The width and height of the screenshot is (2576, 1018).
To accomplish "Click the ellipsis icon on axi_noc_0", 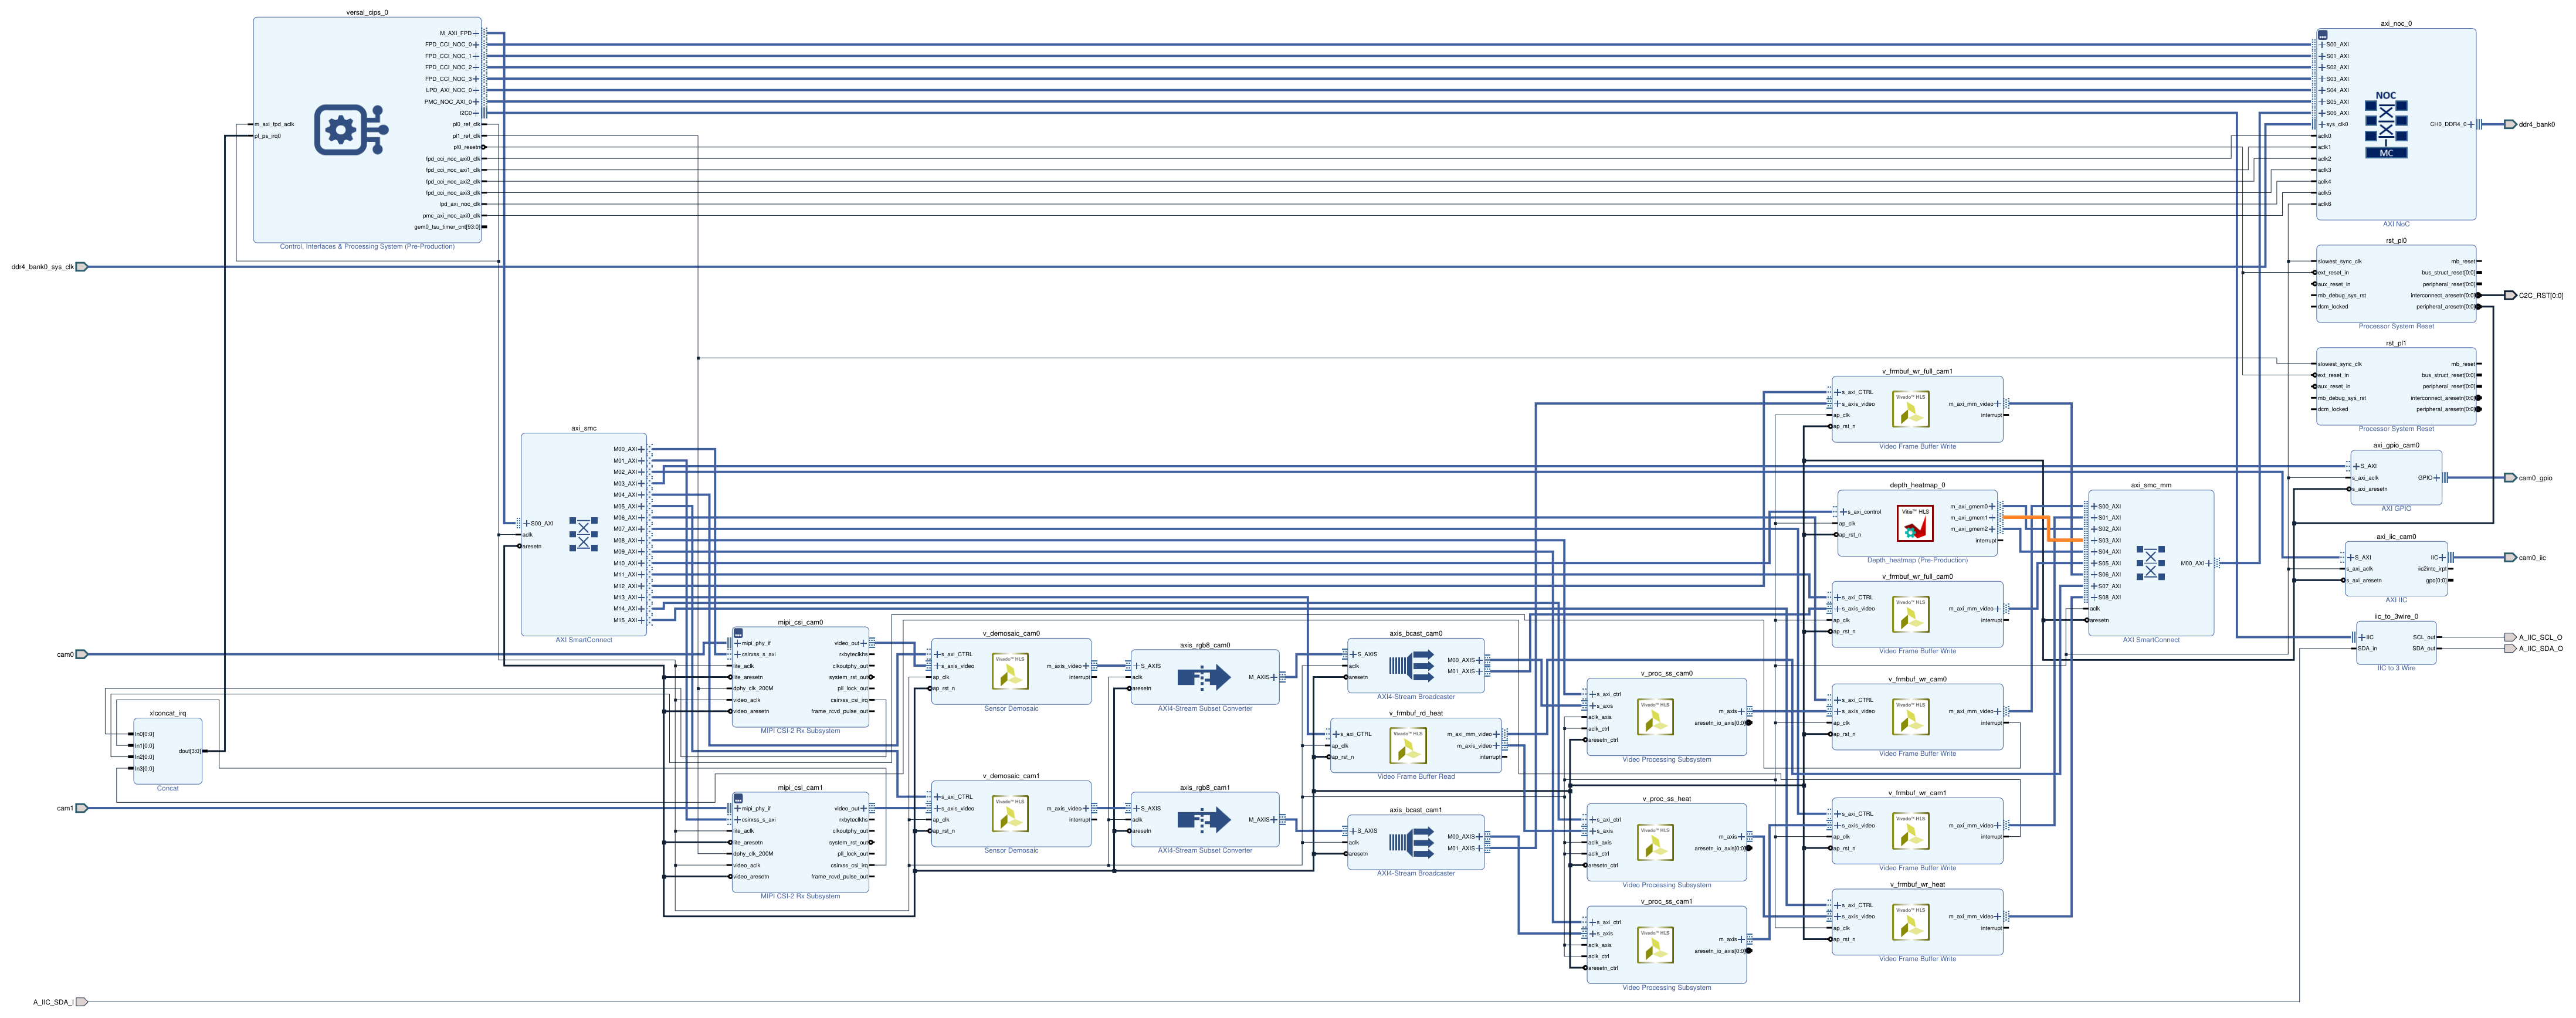I will coord(2323,35).
